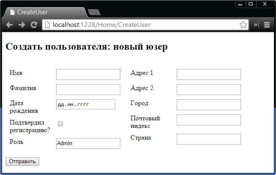276x175 pixels.
Task: Click the page icon in the address bar
Action: (x=47, y=25)
